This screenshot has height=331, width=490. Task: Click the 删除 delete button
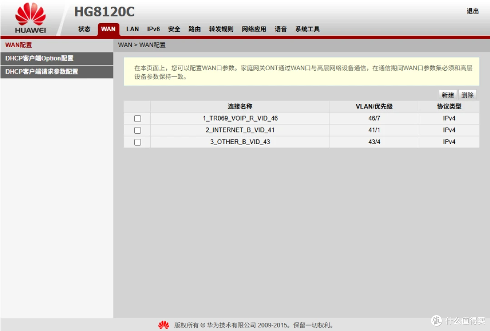pos(467,95)
